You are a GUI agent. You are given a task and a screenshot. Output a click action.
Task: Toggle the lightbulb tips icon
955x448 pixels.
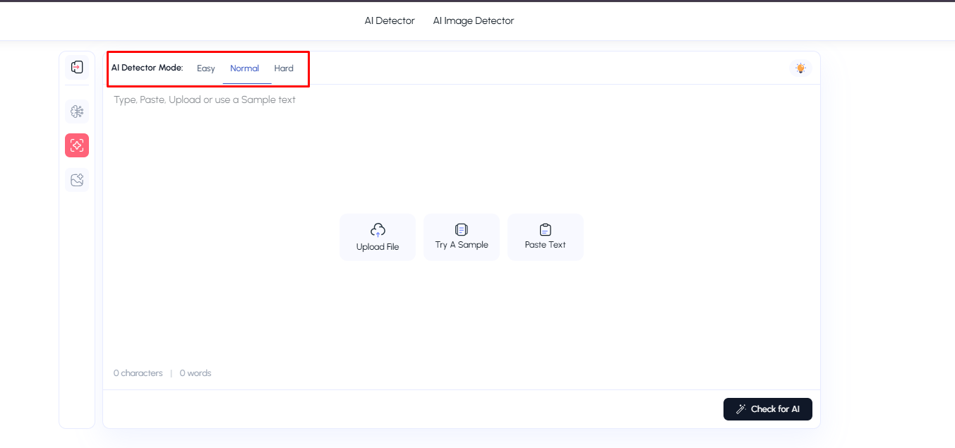point(800,68)
